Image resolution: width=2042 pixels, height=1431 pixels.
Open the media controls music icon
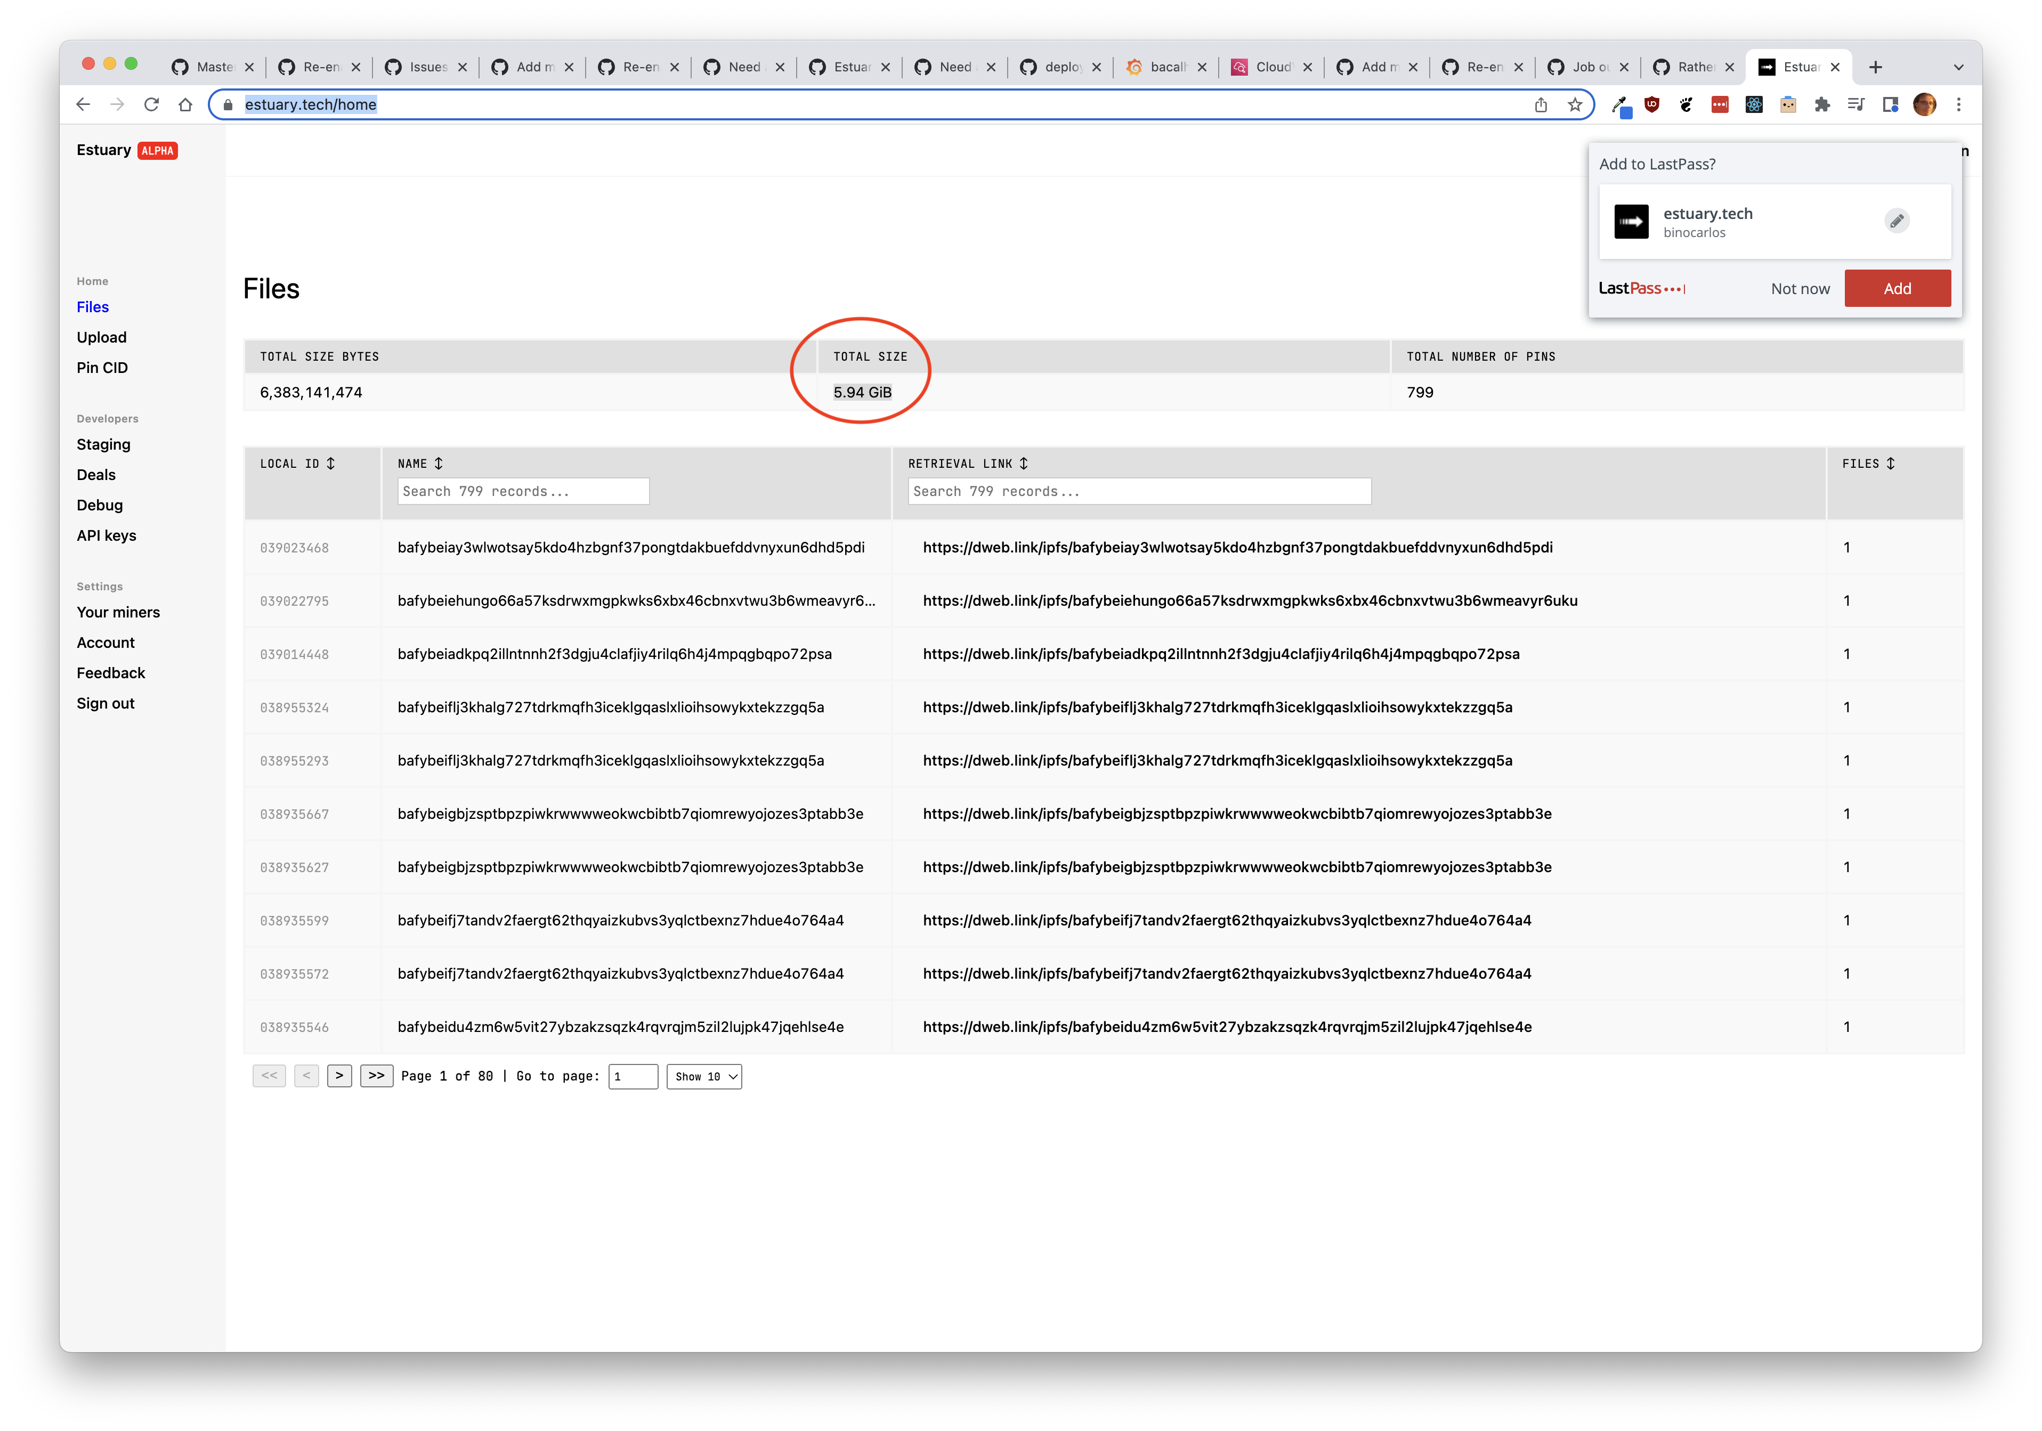pos(1856,104)
